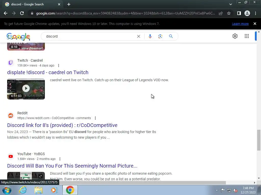This screenshot has height=195, width=261.
Task: Start a search by voice
Action: (150, 36)
